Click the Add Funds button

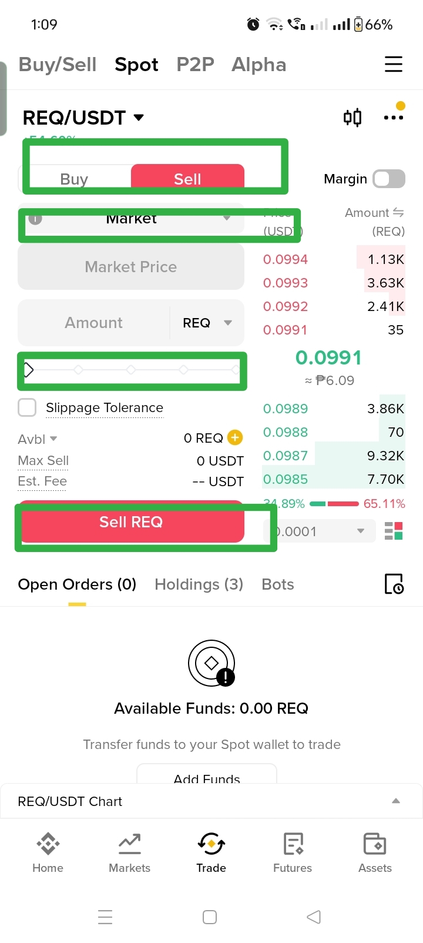pos(207,775)
